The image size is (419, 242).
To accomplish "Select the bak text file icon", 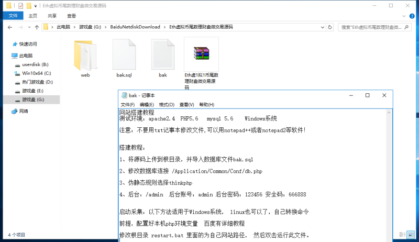I will (163, 54).
